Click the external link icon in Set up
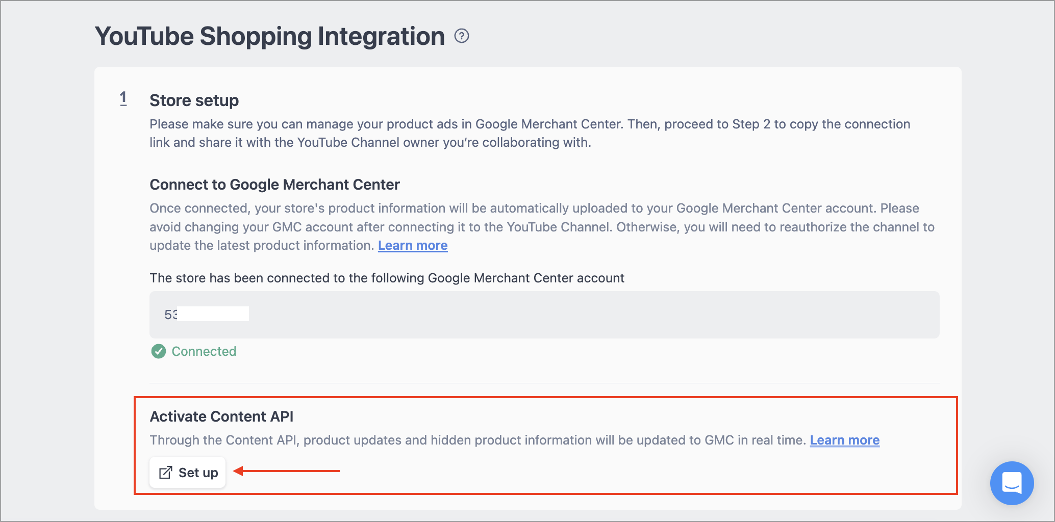The width and height of the screenshot is (1055, 522). (x=165, y=473)
